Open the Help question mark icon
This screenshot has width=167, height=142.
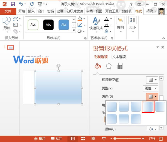click(131, 4)
